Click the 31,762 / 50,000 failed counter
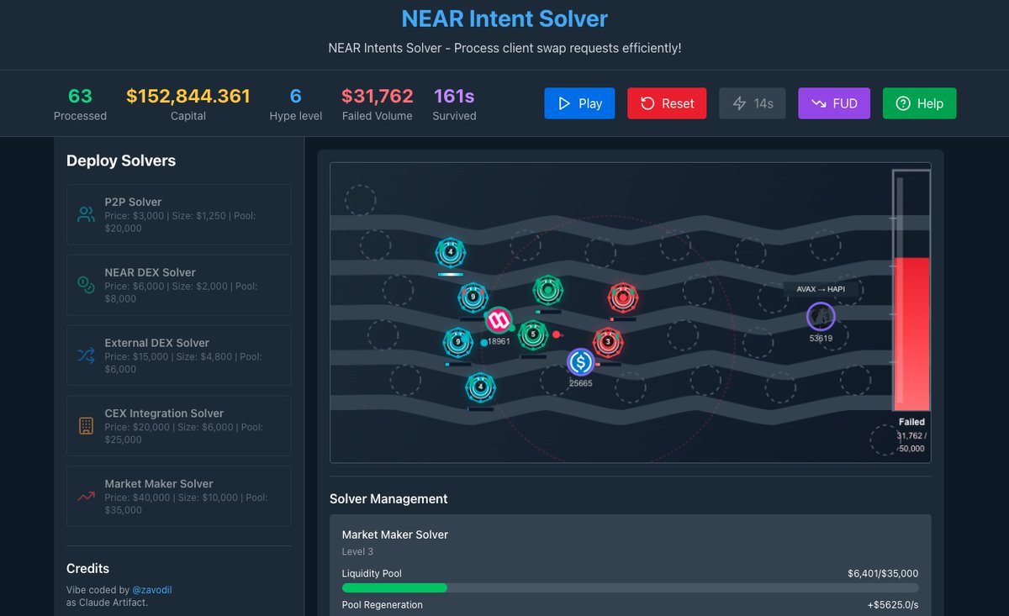The image size is (1009, 616). [x=911, y=442]
